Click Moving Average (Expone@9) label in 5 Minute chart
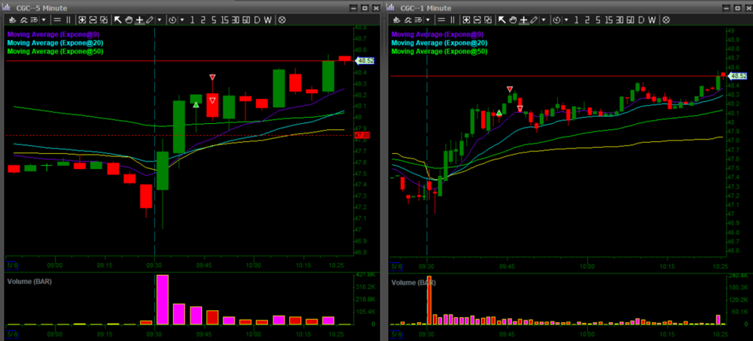 click(53, 34)
